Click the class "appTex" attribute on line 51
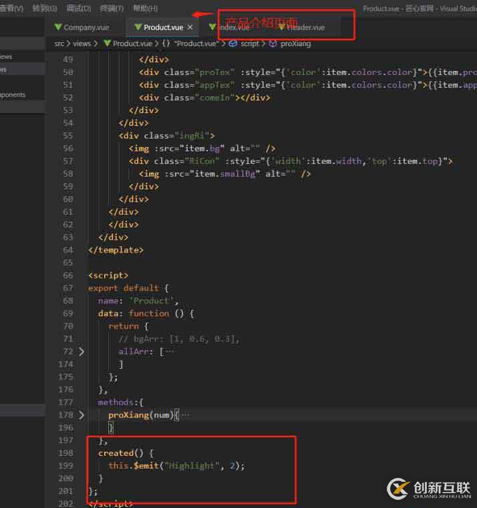The height and width of the screenshot is (508, 477). pyautogui.click(x=200, y=85)
